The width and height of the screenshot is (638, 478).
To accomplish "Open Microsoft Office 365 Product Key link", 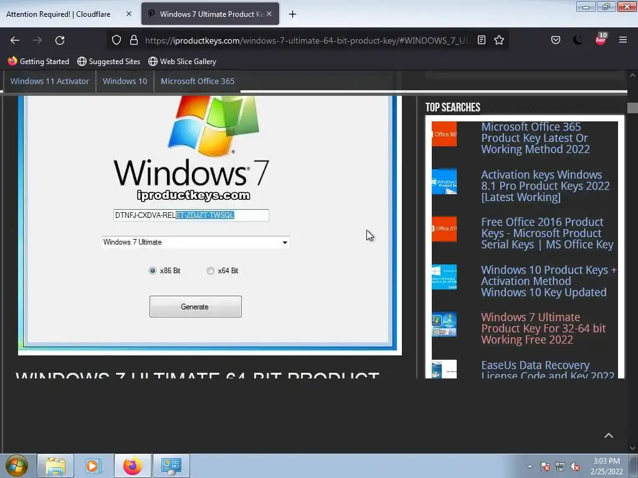I will pos(535,138).
